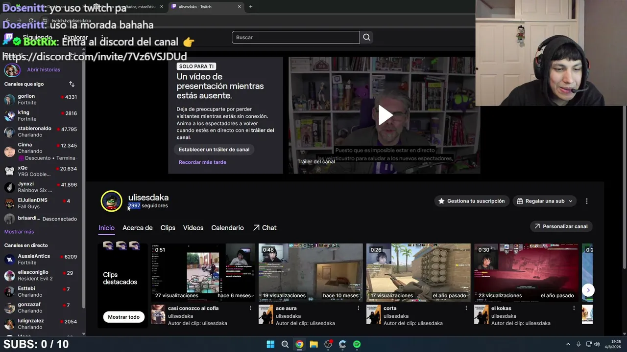The image size is (627, 352).
Task: Open stableronaldo's channel from the sidebar
Action: point(41,132)
